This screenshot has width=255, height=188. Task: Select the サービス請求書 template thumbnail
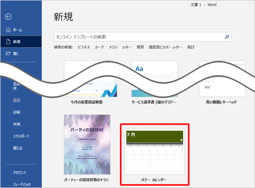(x=155, y=79)
